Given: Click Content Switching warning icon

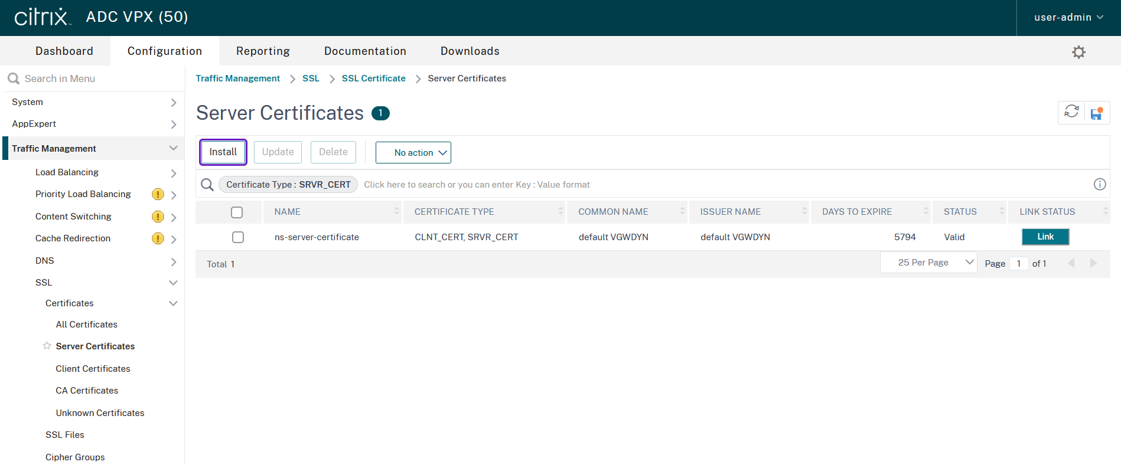Looking at the screenshot, I should [x=158, y=217].
